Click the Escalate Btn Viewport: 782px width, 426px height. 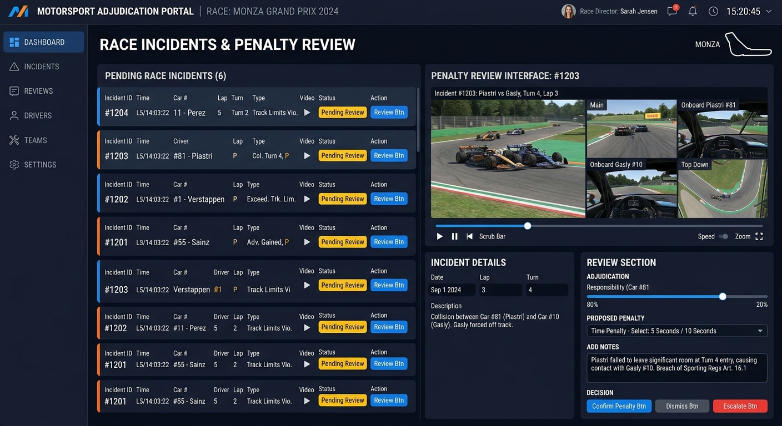(x=740, y=406)
